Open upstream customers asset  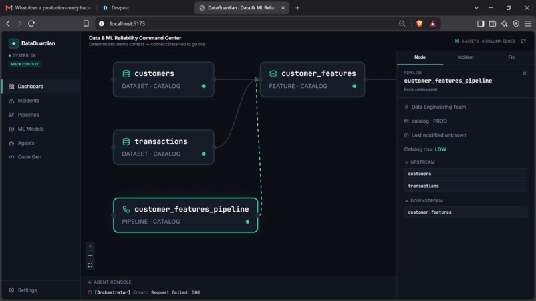pyautogui.click(x=466, y=174)
